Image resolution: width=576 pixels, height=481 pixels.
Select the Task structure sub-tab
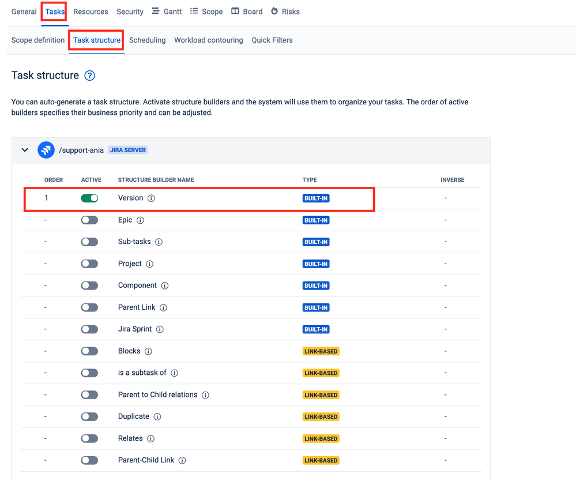pyautogui.click(x=97, y=40)
